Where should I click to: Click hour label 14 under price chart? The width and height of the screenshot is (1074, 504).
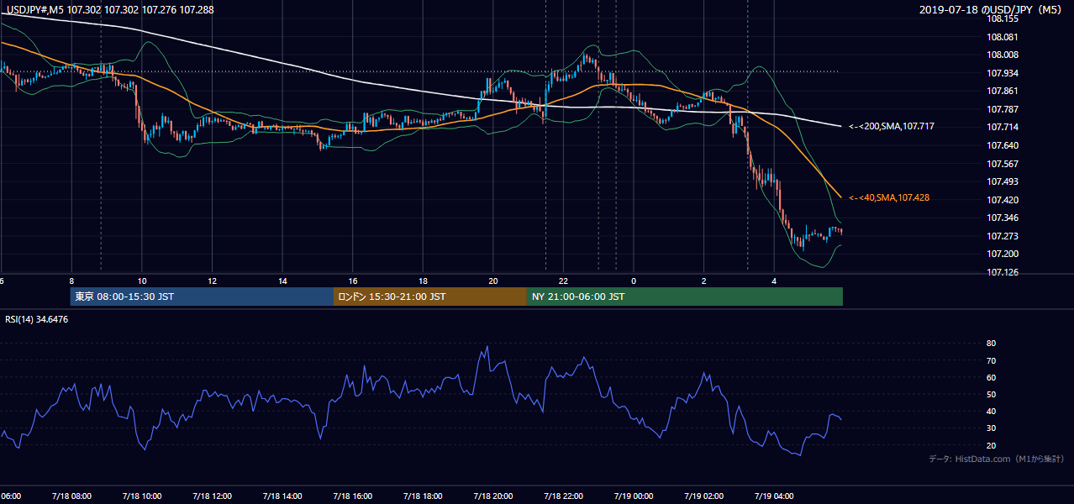(283, 281)
